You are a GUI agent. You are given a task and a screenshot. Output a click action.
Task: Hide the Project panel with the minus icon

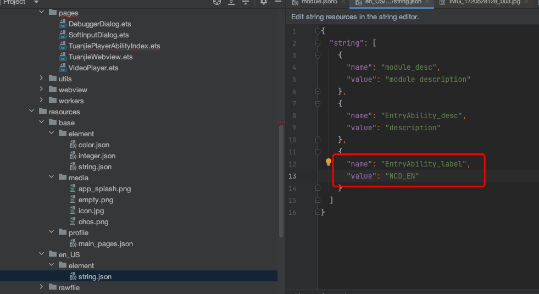(x=276, y=2)
